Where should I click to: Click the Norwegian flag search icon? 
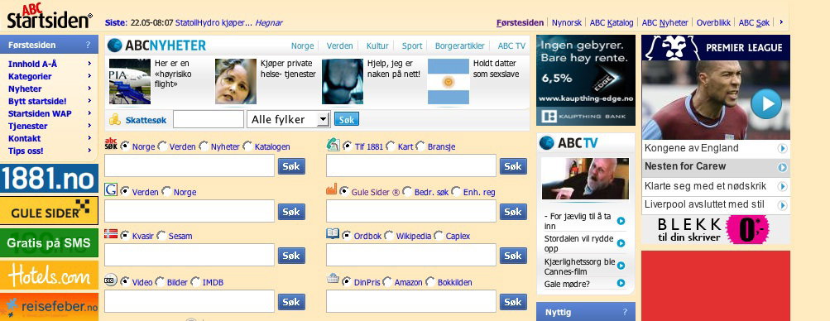click(111, 233)
